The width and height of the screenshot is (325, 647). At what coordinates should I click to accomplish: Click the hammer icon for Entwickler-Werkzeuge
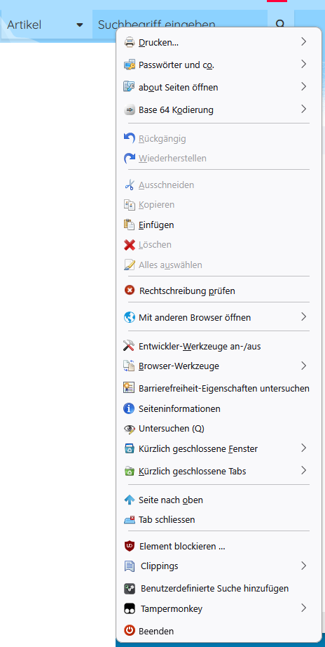point(130,346)
